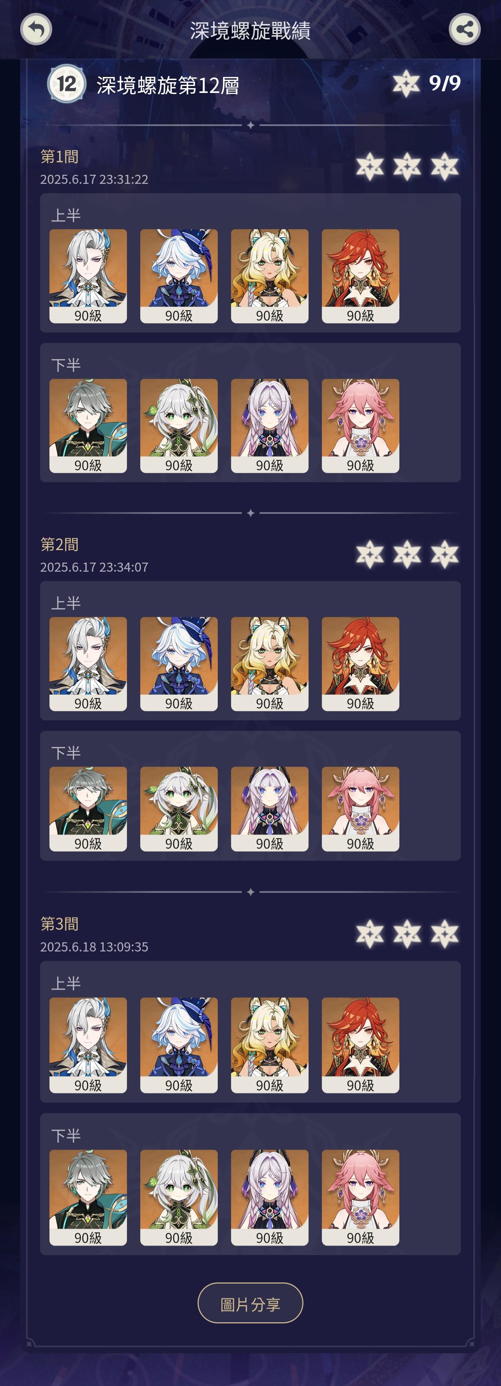Open lavender-haired girl in 第3間 下半
The width and height of the screenshot is (501, 1386).
coord(270,1198)
